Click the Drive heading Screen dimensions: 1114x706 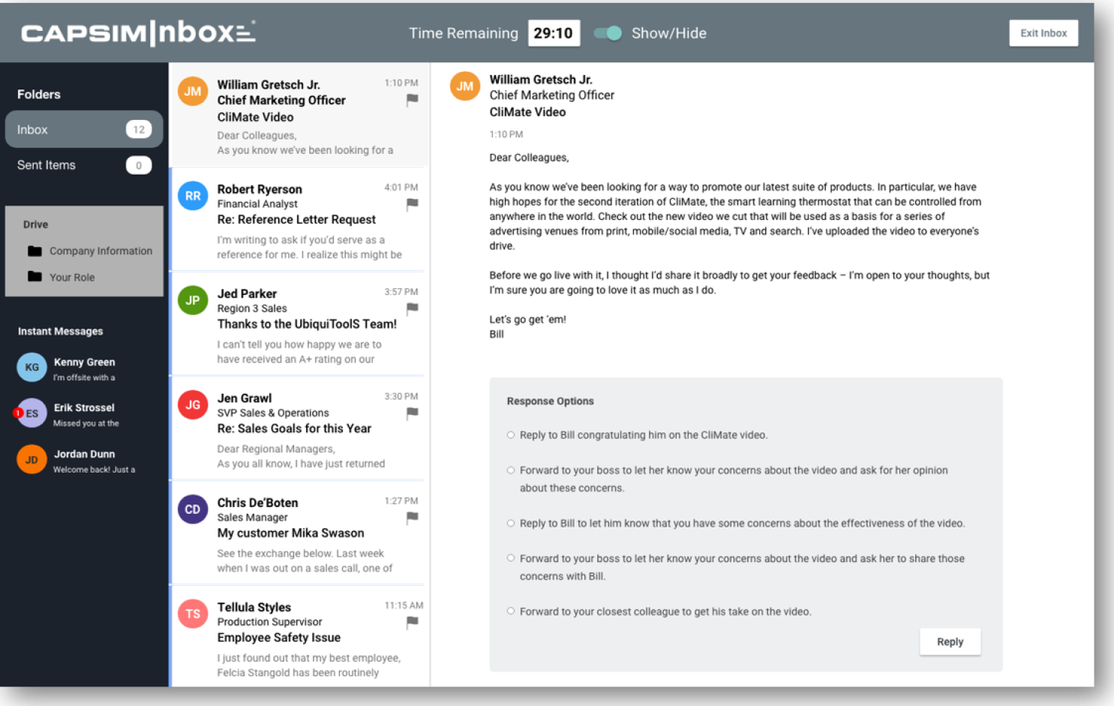[35, 224]
